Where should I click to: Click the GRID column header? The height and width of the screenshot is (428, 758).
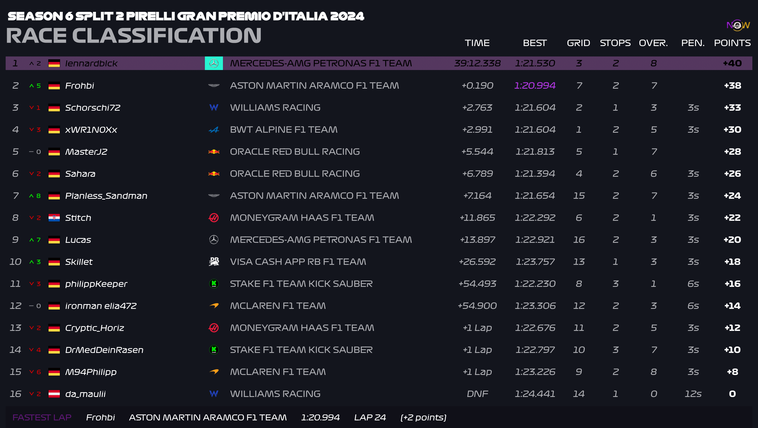(579, 43)
